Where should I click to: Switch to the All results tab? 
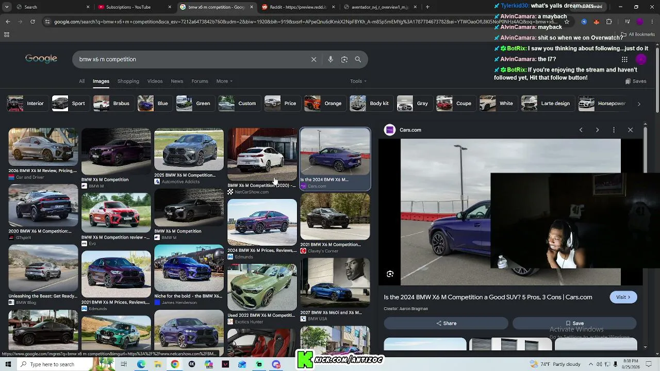click(81, 81)
